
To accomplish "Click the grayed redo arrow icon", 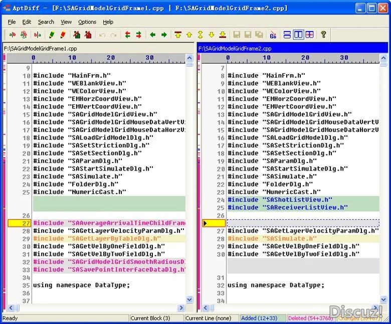I will click(113, 35).
